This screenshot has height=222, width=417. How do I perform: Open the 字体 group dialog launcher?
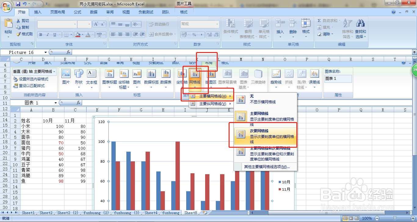105,44
